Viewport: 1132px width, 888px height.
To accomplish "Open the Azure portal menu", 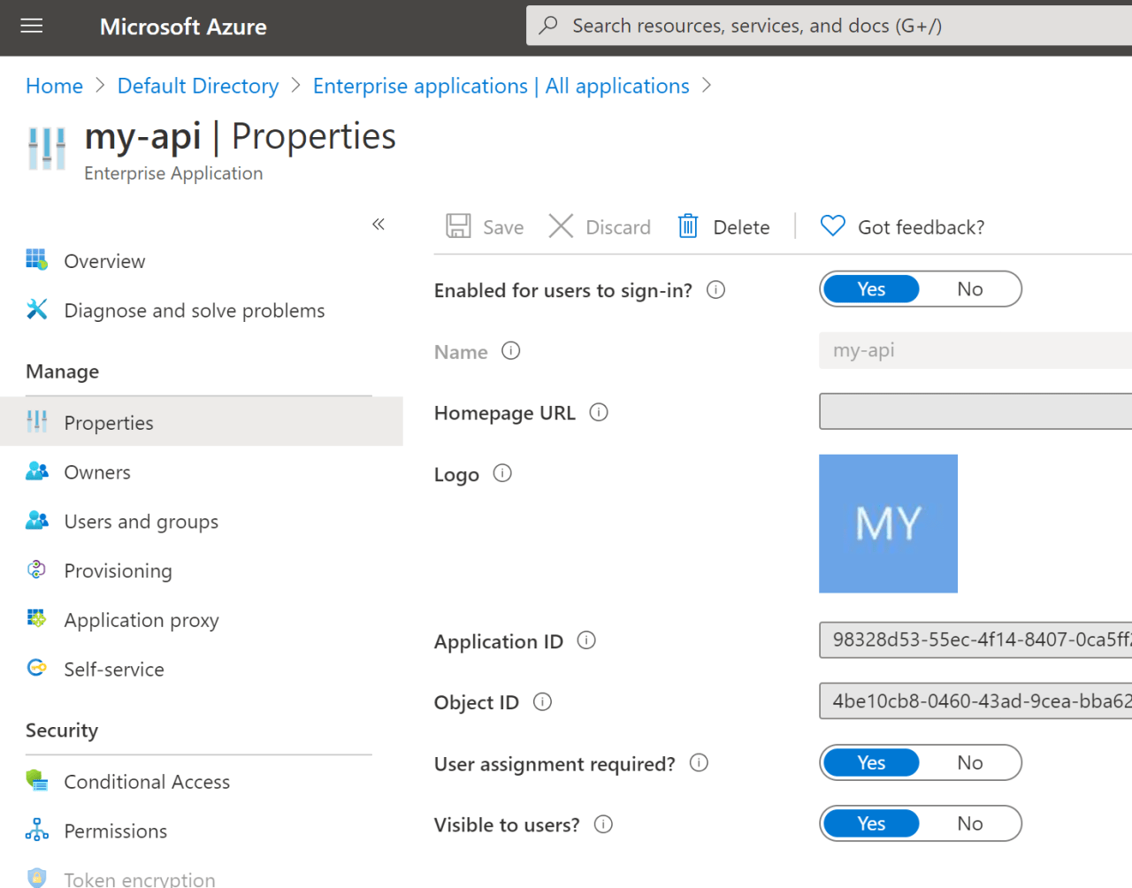I will pyautogui.click(x=31, y=26).
